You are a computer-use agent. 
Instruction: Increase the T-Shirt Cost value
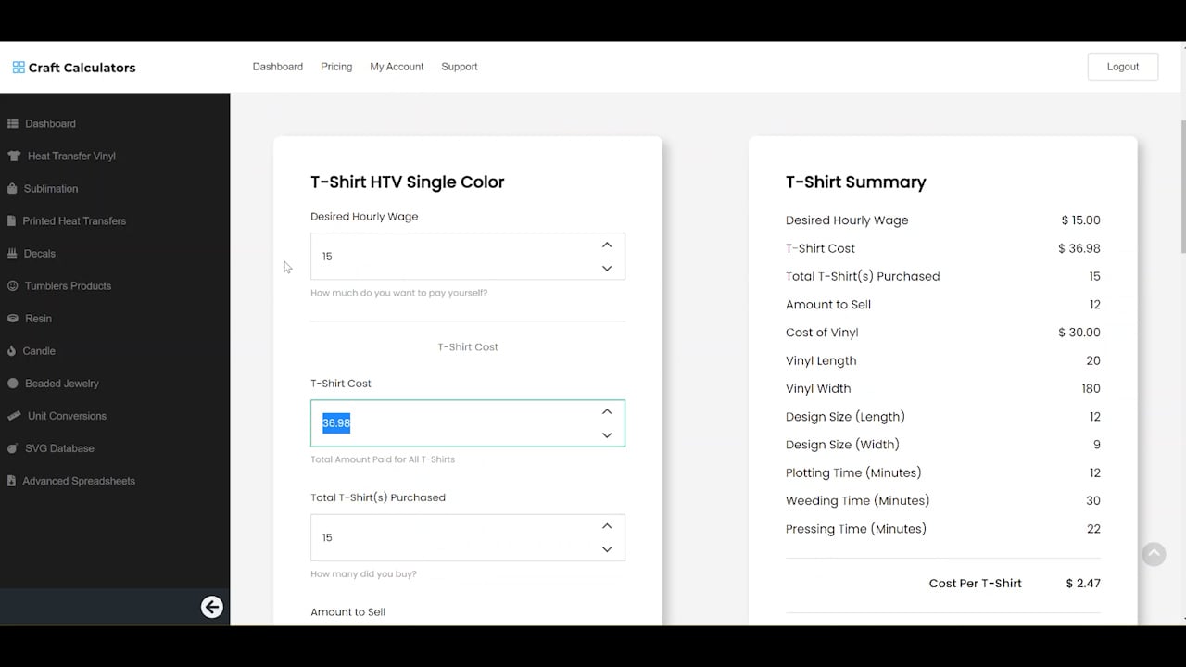pyautogui.click(x=607, y=411)
